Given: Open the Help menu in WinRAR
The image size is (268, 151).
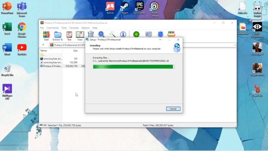Looking at the screenshot, I should tap(95, 28).
